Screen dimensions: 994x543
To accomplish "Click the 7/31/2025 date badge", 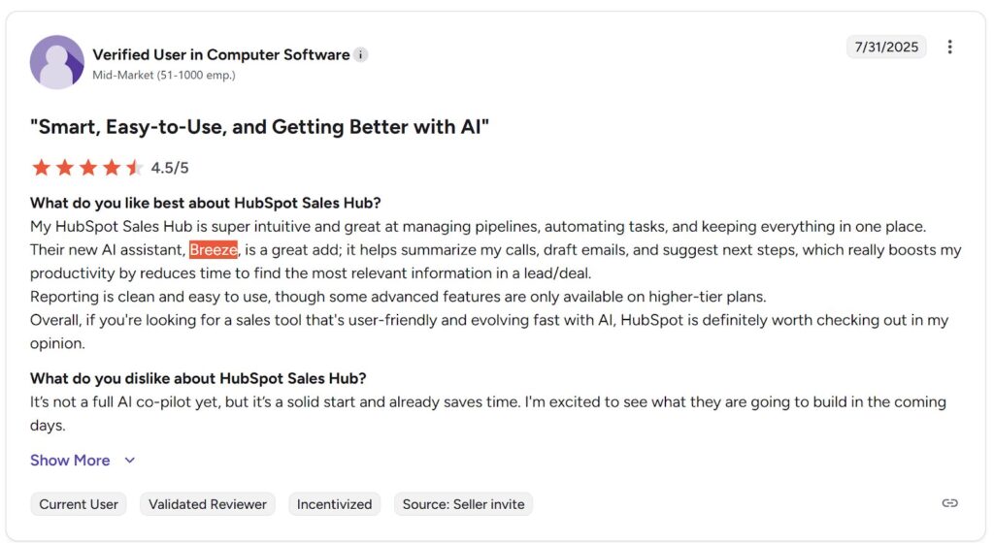I will pyautogui.click(x=886, y=47).
